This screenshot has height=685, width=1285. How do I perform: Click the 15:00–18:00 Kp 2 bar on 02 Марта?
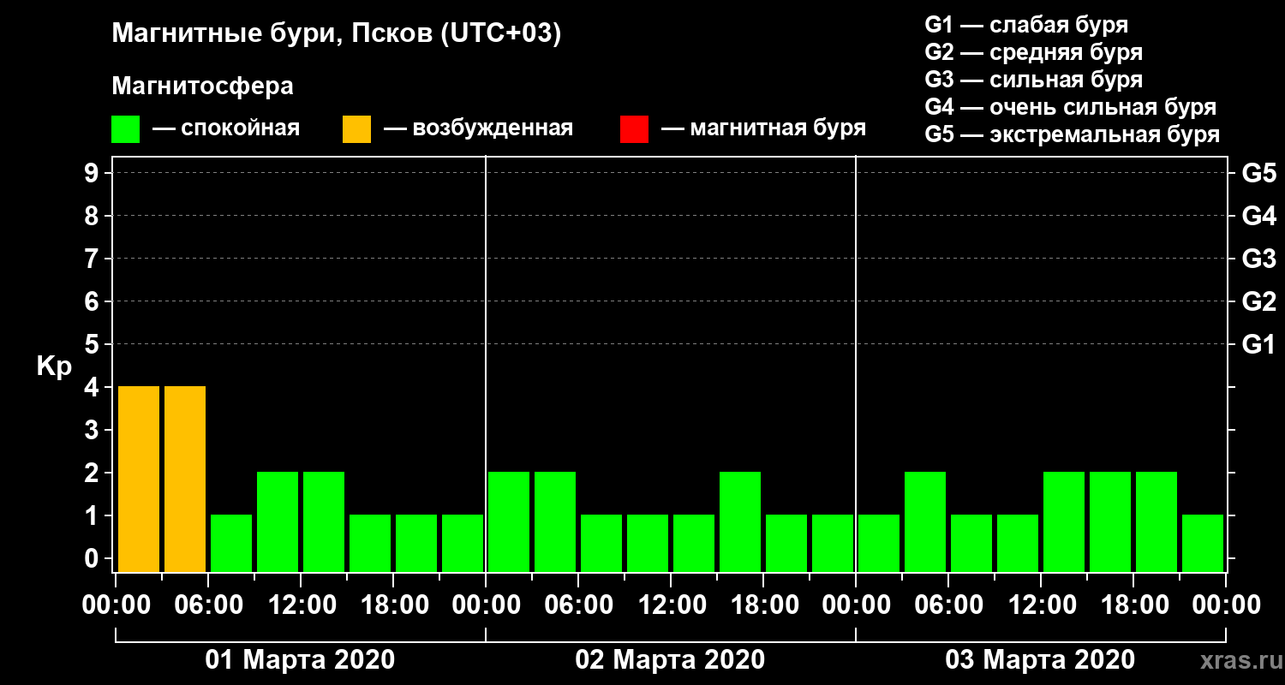click(740, 521)
